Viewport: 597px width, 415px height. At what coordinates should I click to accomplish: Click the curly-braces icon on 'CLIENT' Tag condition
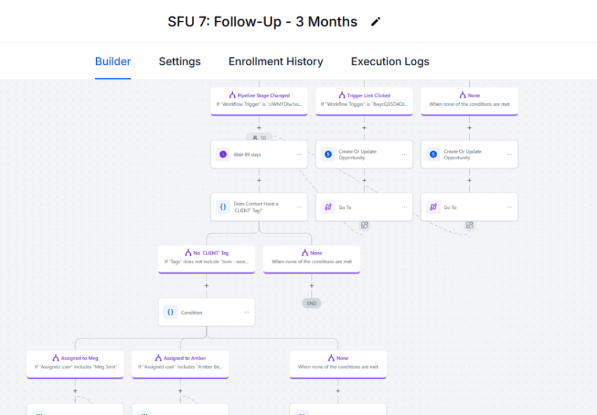coord(223,207)
